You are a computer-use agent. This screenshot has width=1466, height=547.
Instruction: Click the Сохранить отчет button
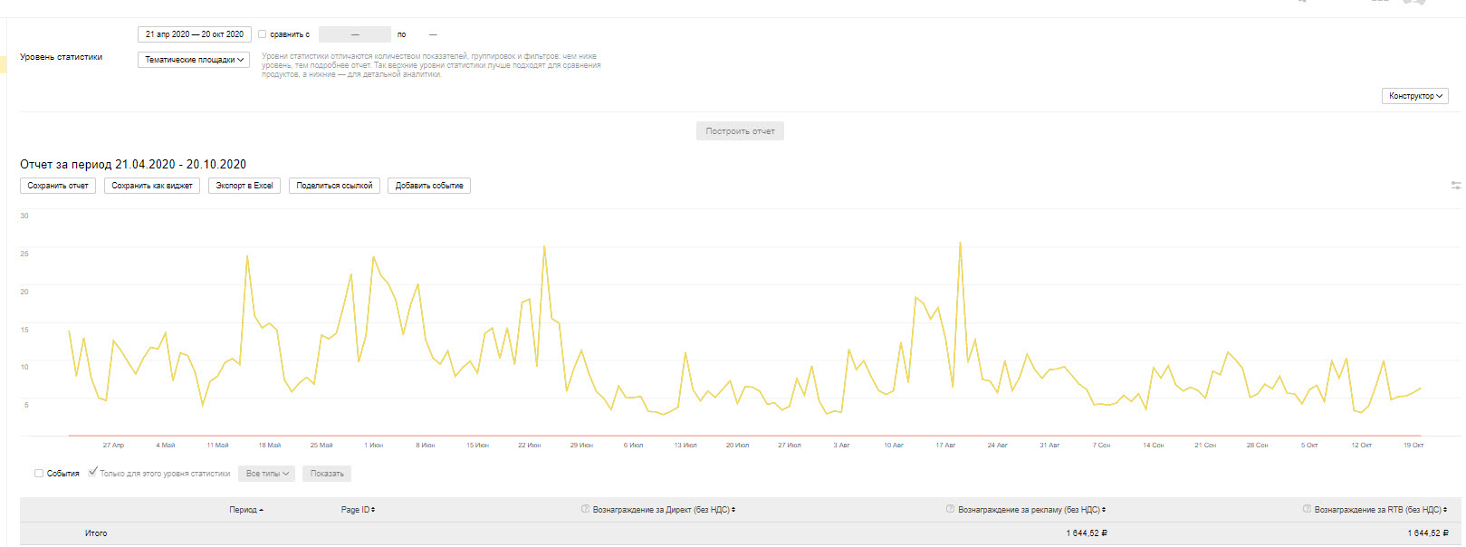pyautogui.click(x=58, y=186)
